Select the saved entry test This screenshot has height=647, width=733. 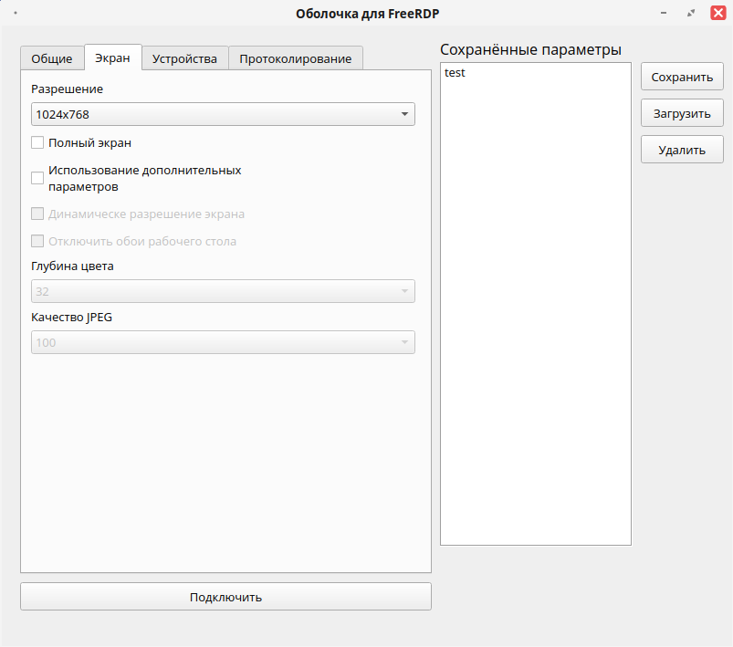pos(455,72)
